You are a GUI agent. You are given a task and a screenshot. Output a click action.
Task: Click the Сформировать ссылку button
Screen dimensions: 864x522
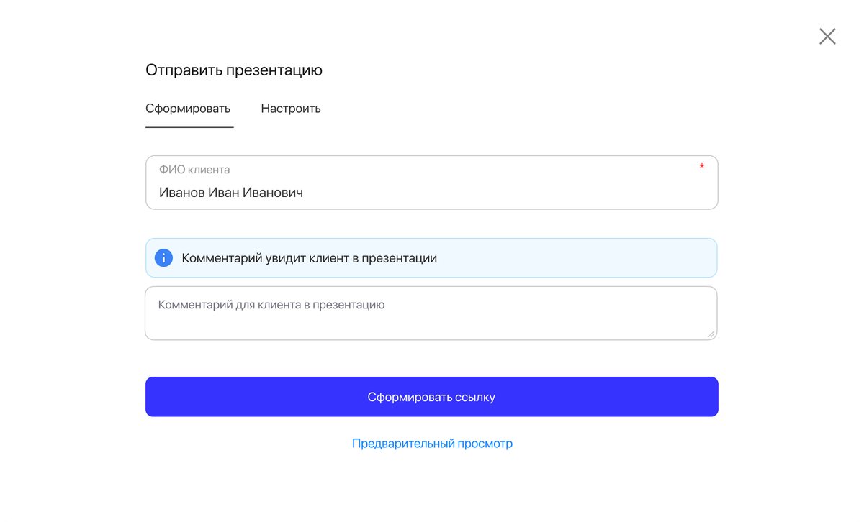(x=432, y=397)
